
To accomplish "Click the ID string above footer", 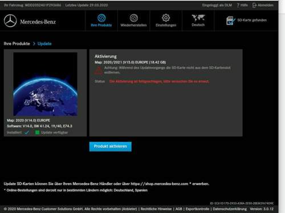I will click(x=242, y=203).
